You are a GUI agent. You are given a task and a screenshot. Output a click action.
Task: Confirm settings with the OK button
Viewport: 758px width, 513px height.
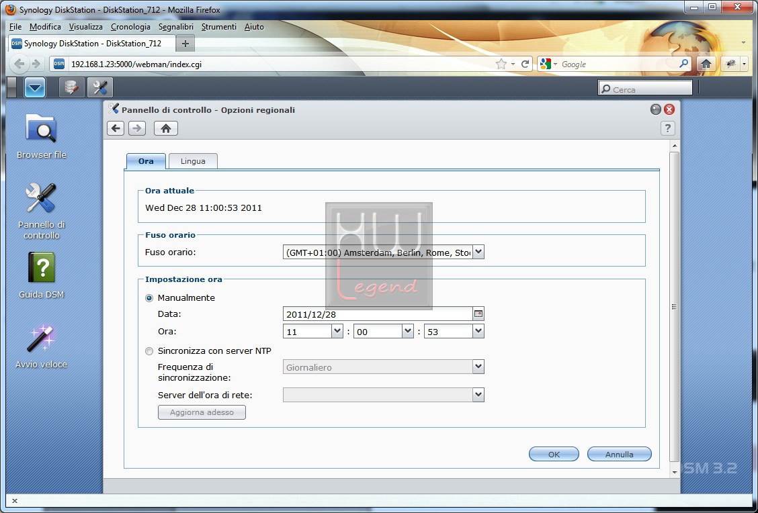(x=554, y=454)
